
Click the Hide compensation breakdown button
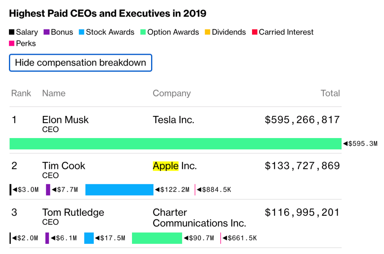click(x=80, y=63)
